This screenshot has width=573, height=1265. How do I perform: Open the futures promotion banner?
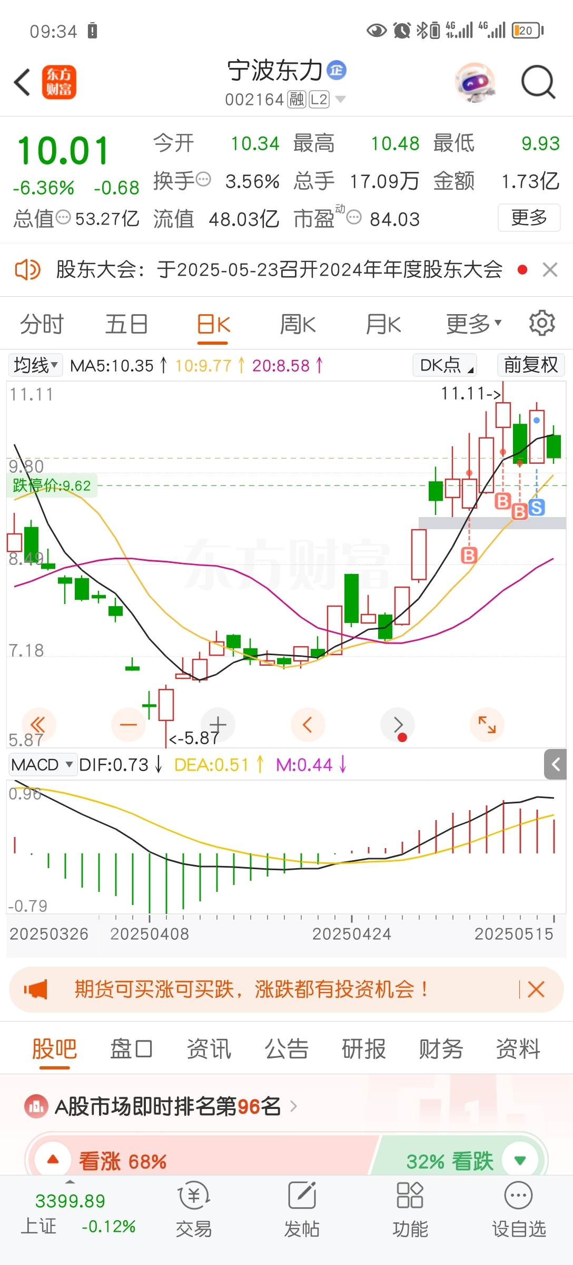point(286,989)
